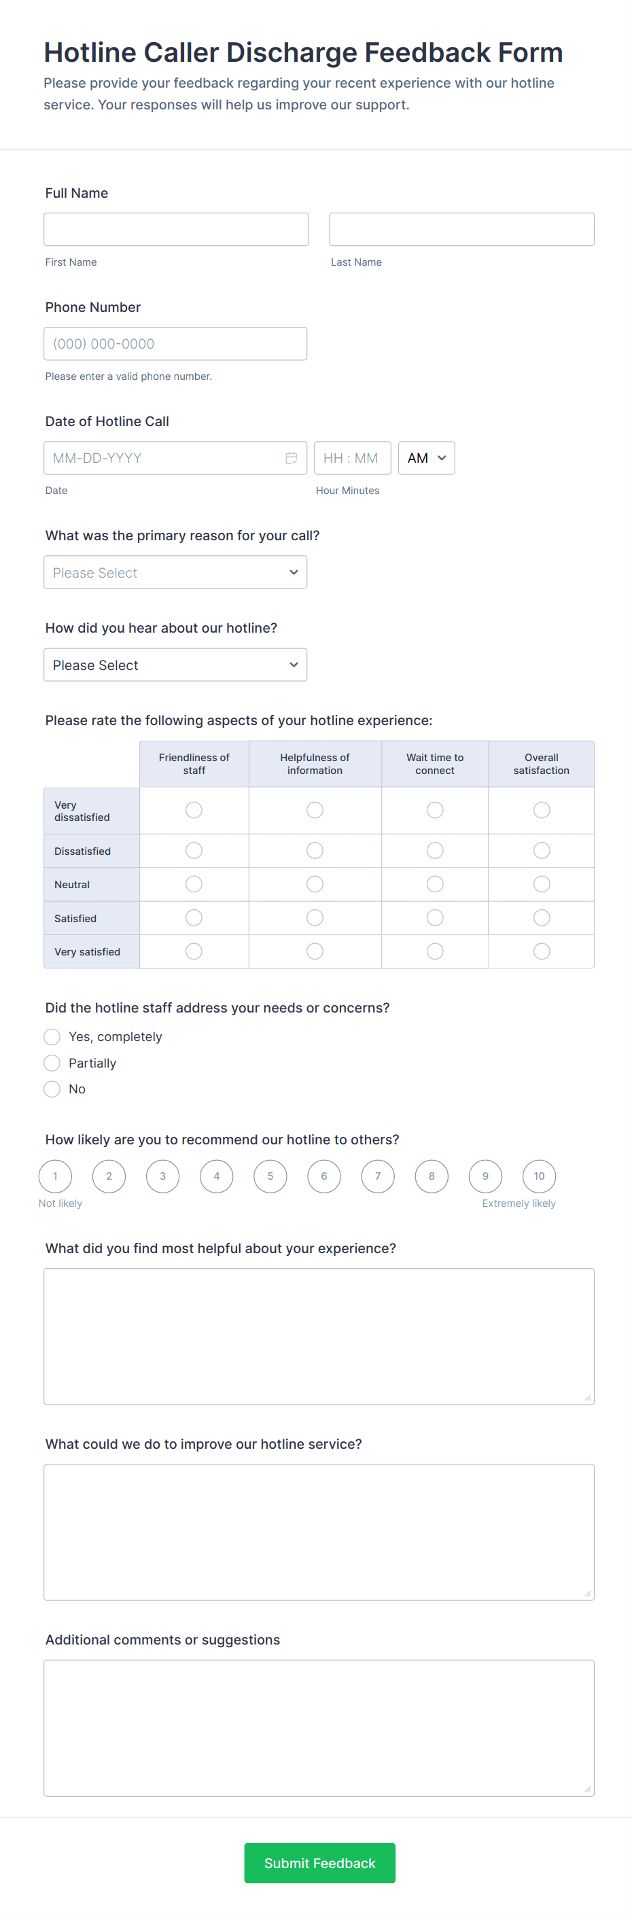The height and width of the screenshot is (1917, 632).
Task: Click the Hour Minutes time field
Action: 352,457
